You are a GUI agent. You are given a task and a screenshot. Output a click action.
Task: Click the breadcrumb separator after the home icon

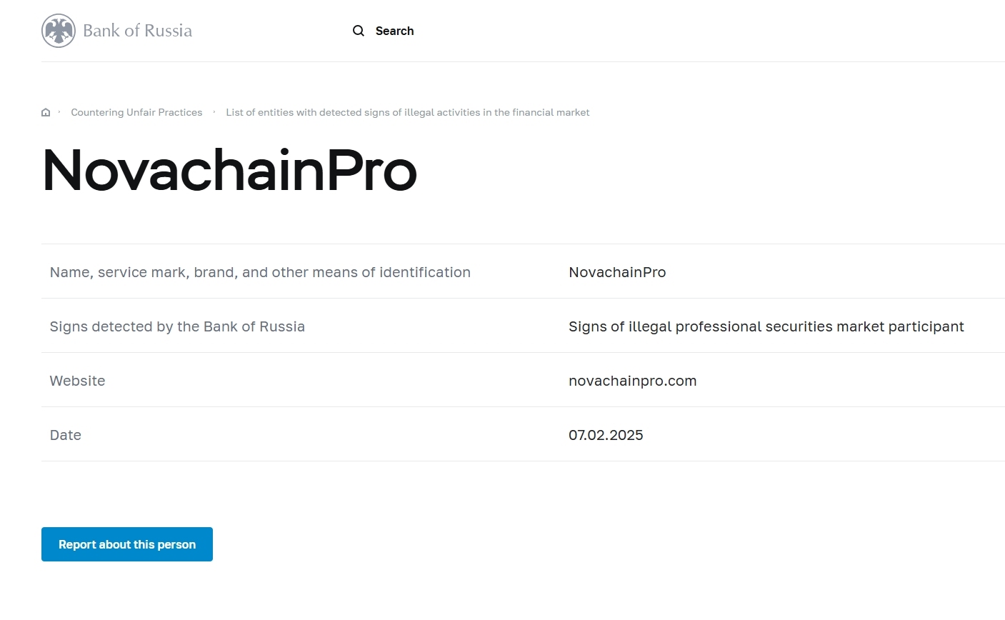coord(59,112)
